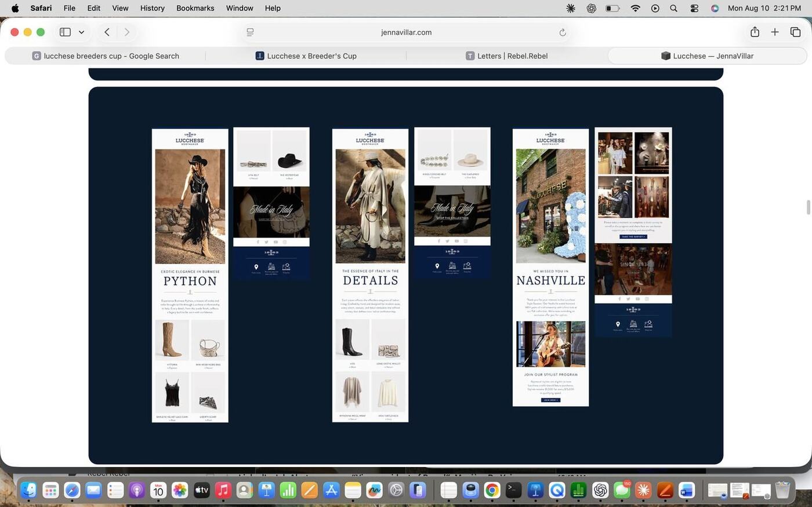Click the jennavillar.com address field
This screenshot has height=507, width=812.
(406, 32)
